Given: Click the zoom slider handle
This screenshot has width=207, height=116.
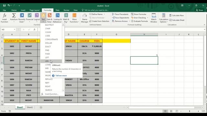Looking at the screenshot, I should [190, 111].
